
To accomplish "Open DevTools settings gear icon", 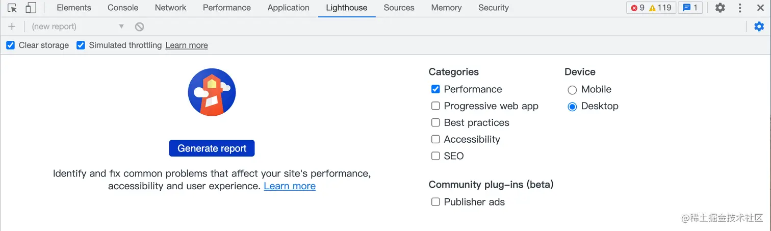I will click(719, 8).
